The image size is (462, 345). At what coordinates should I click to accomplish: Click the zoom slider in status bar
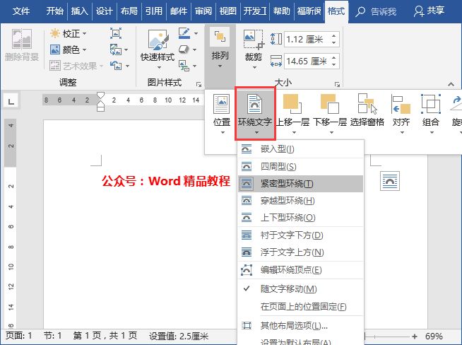click(x=387, y=336)
